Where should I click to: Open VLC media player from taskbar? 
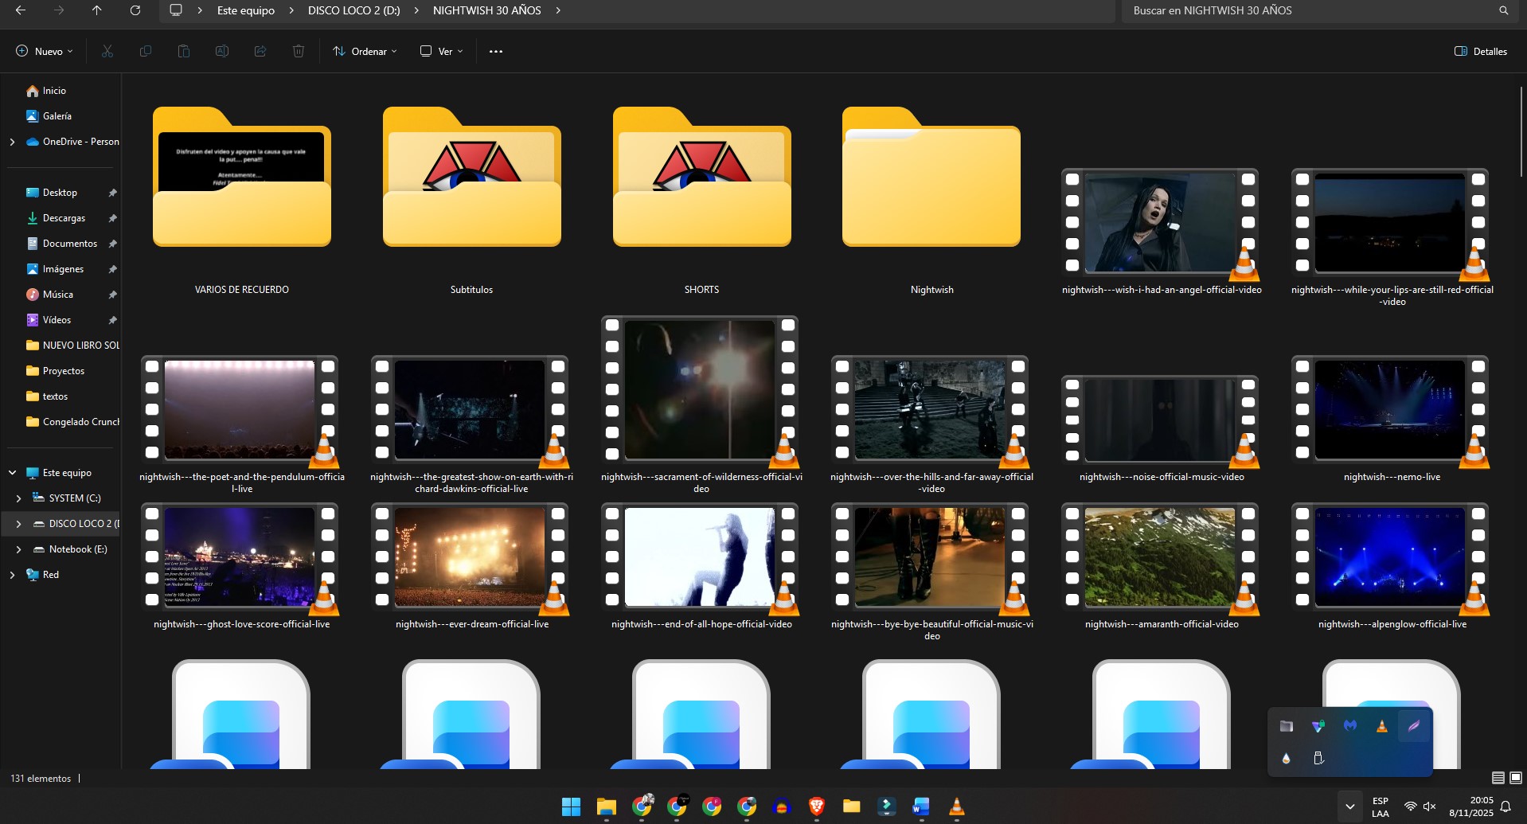[957, 807]
